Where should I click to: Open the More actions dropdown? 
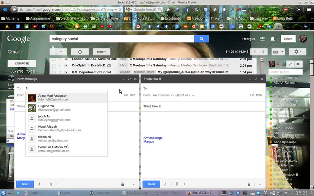tap(101, 52)
